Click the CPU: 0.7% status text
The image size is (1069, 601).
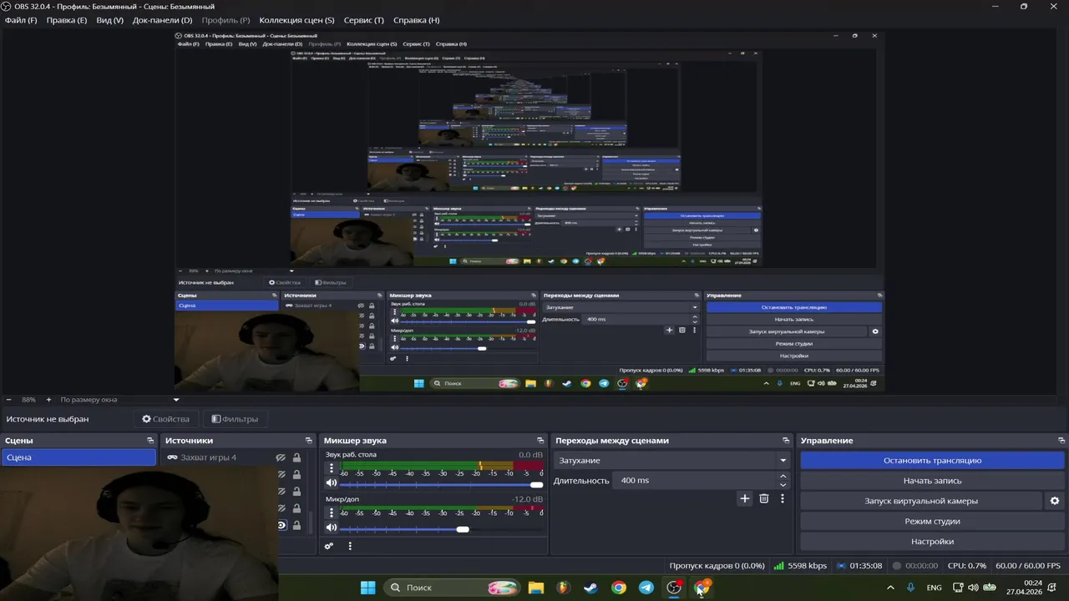coord(966,565)
